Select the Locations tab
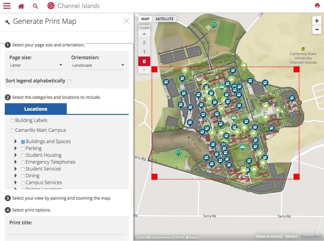This screenshot has height=241, width=324. point(35,109)
